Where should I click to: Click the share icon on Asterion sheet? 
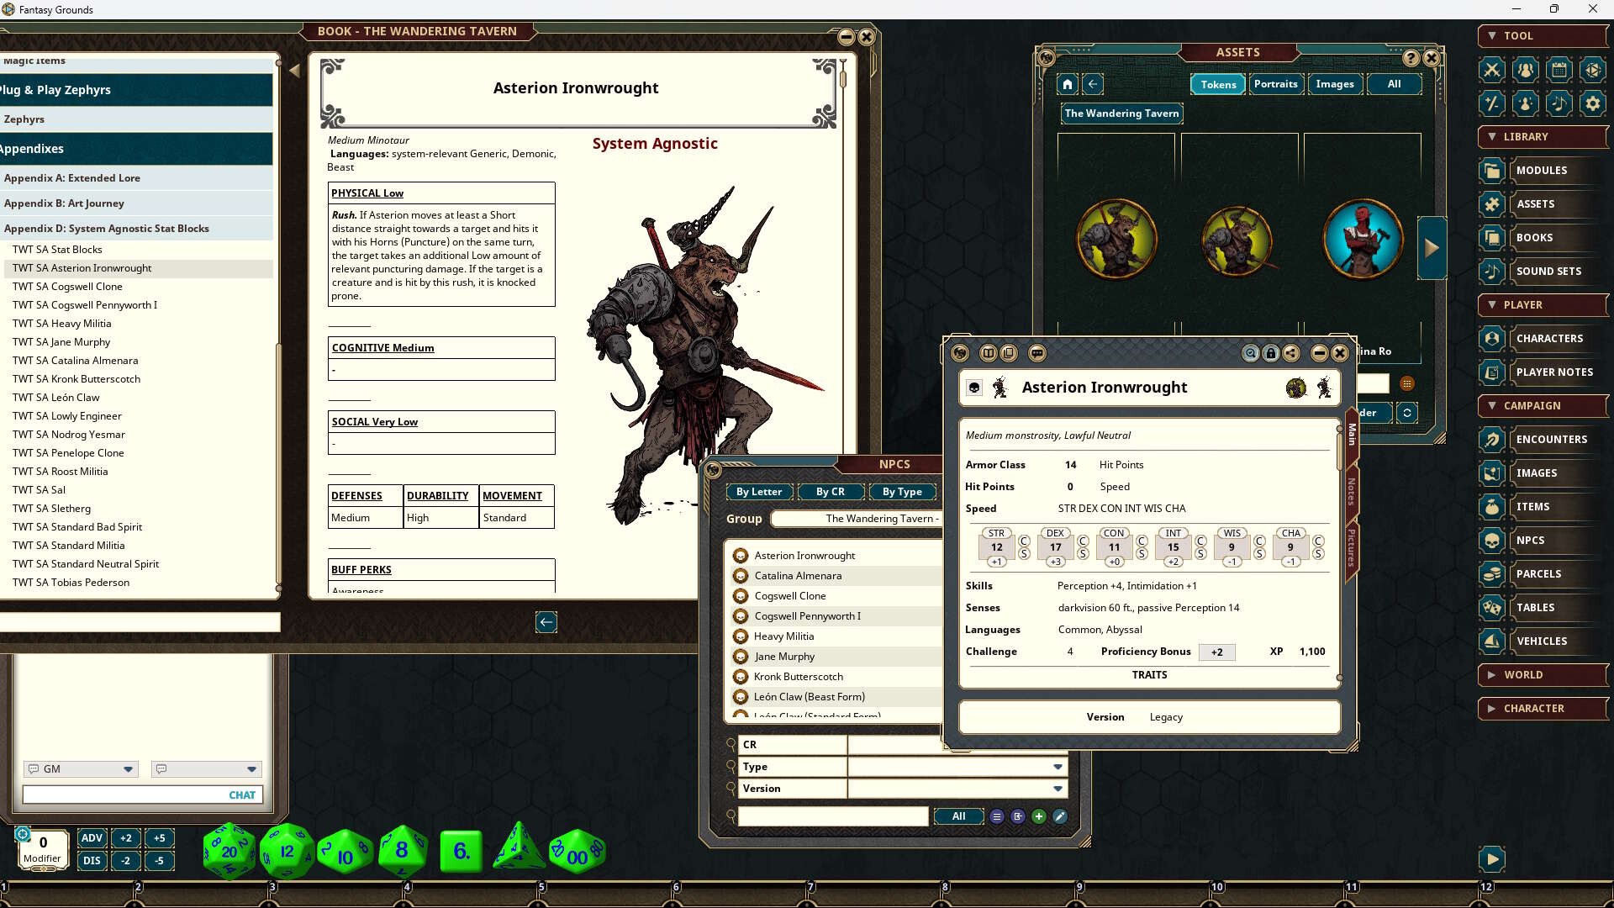[x=1291, y=353]
